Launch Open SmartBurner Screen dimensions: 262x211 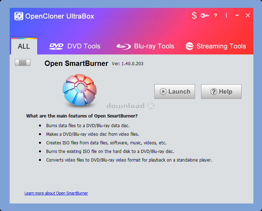click(175, 92)
